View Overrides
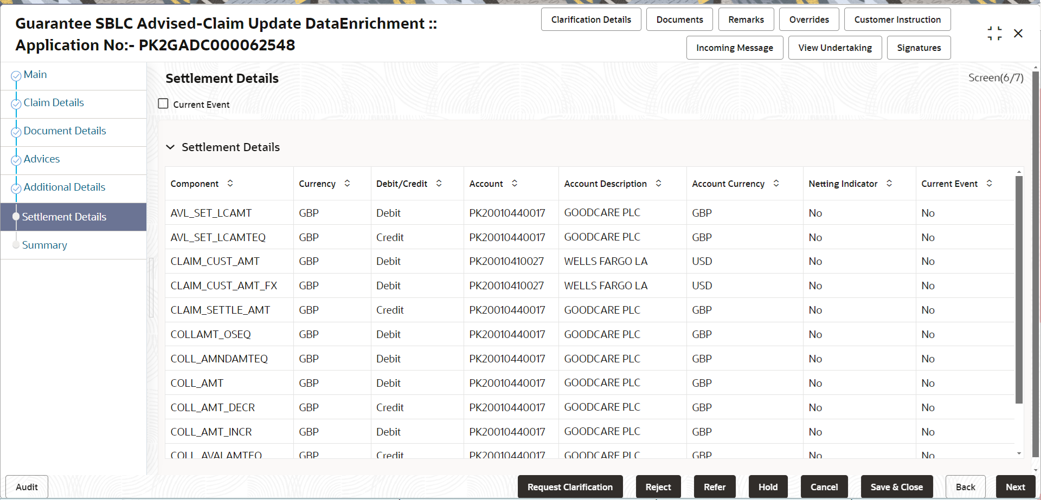 pyautogui.click(x=809, y=20)
